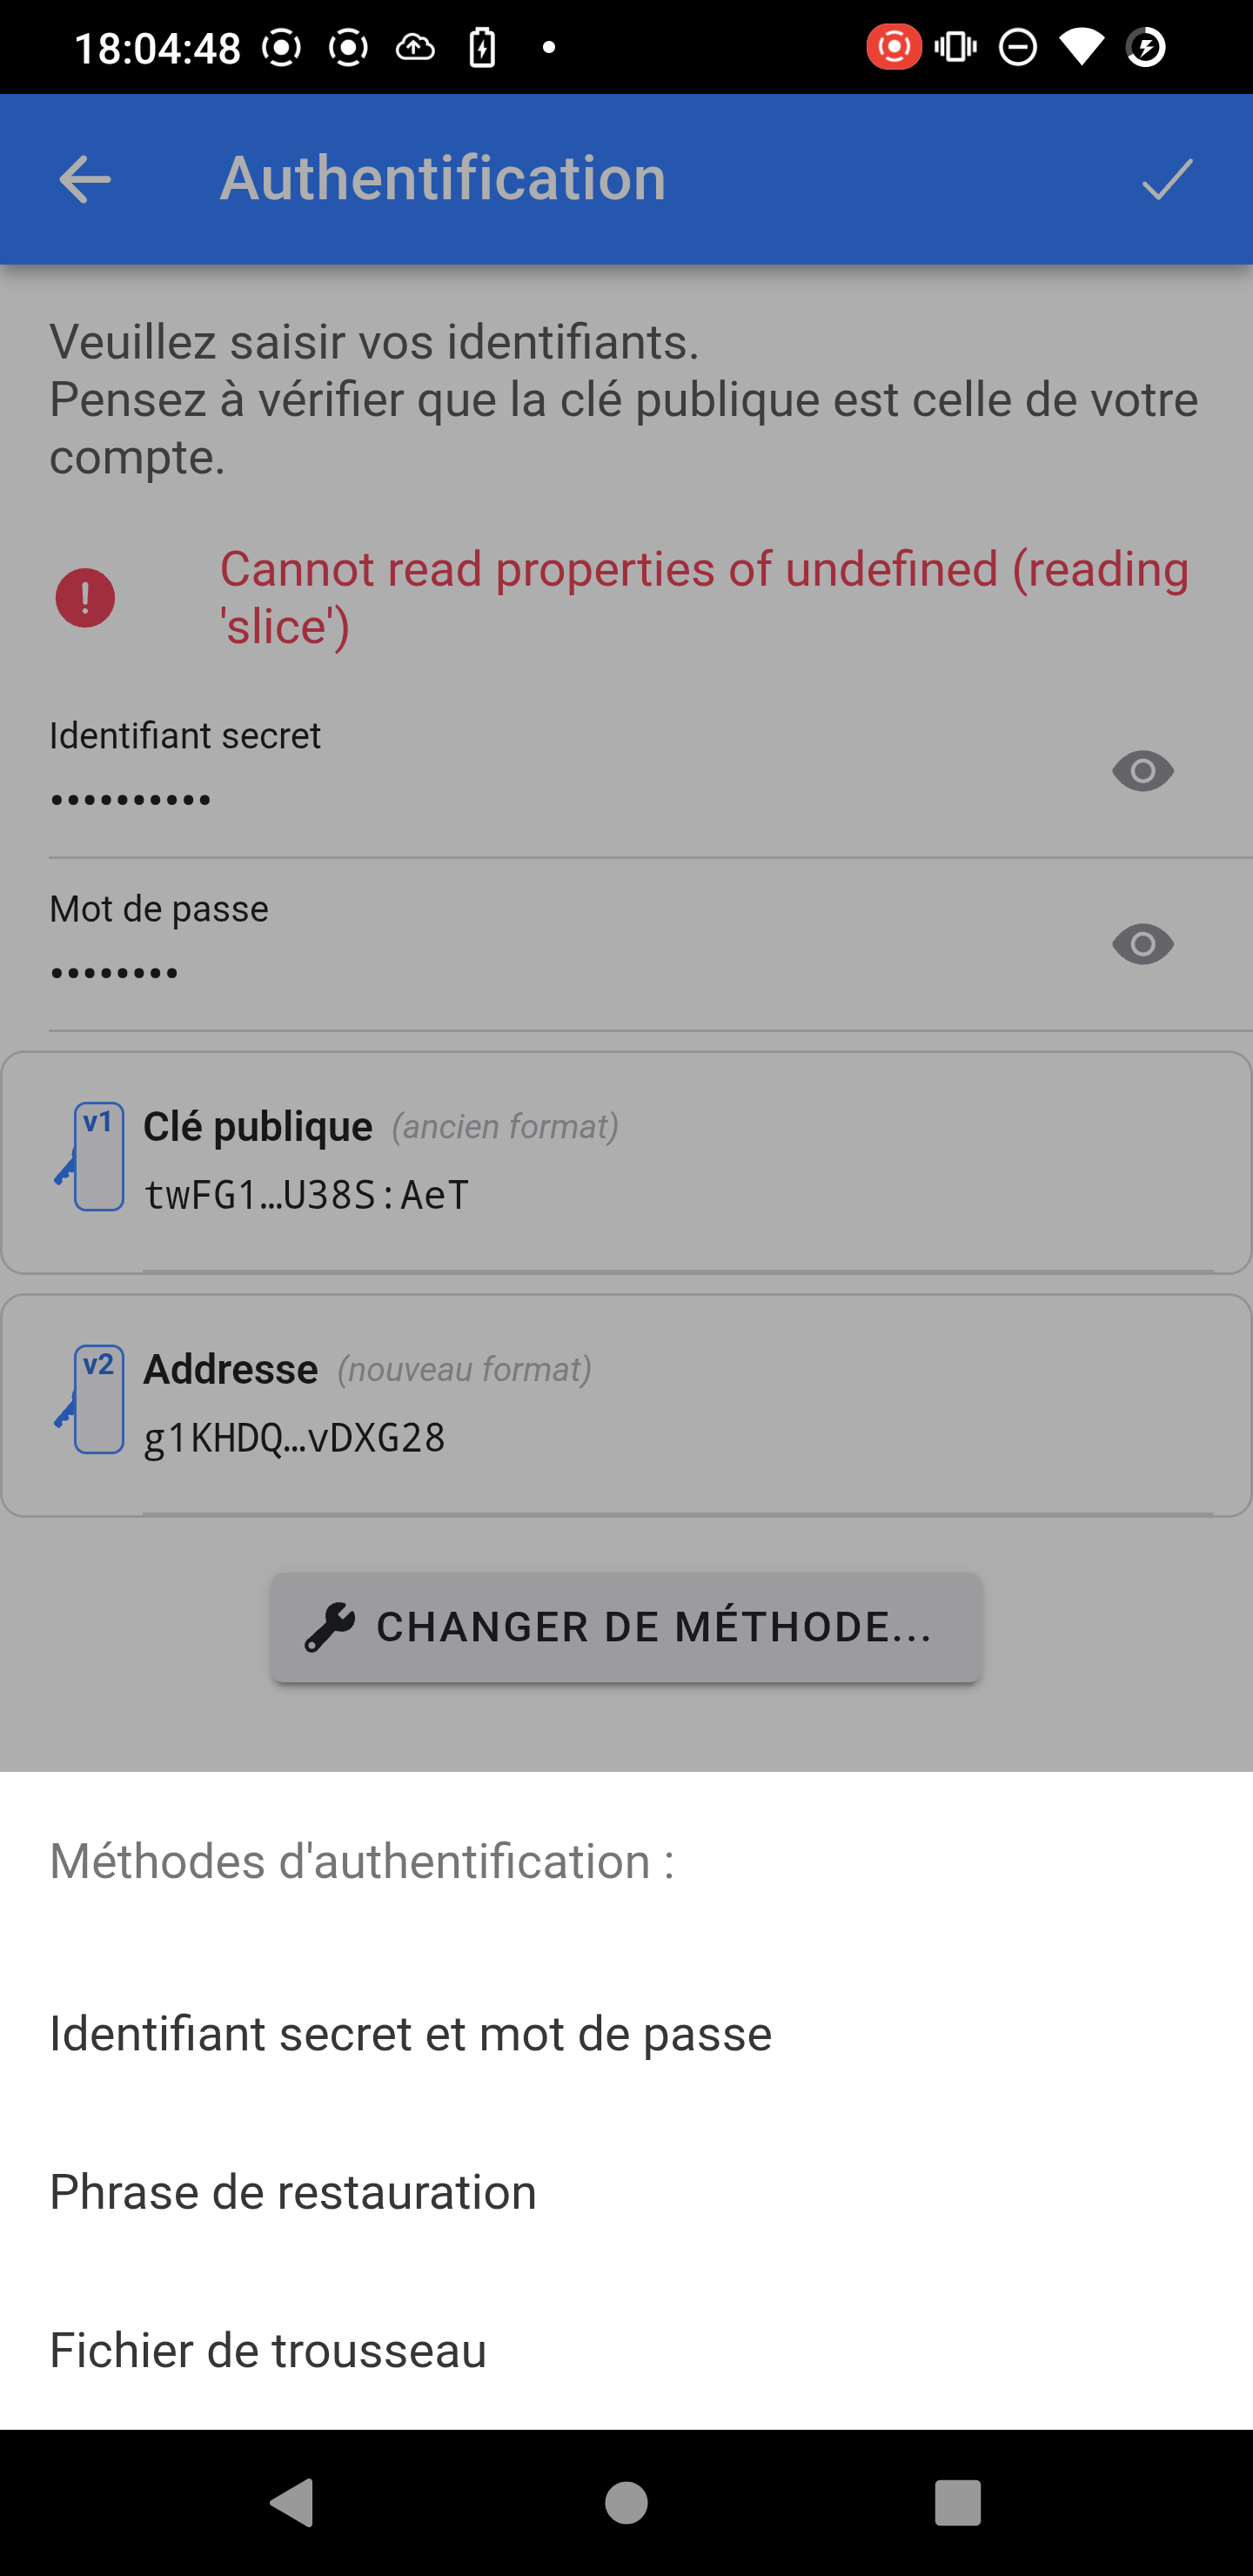Tap the v1 key icon
1253x2576 pixels.
pos(93,1157)
